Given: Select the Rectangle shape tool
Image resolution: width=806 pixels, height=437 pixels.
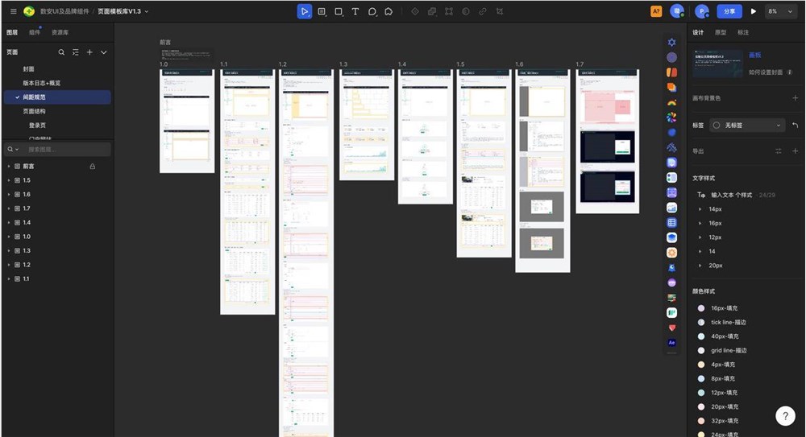Looking at the screenshot, I should 339,11.
